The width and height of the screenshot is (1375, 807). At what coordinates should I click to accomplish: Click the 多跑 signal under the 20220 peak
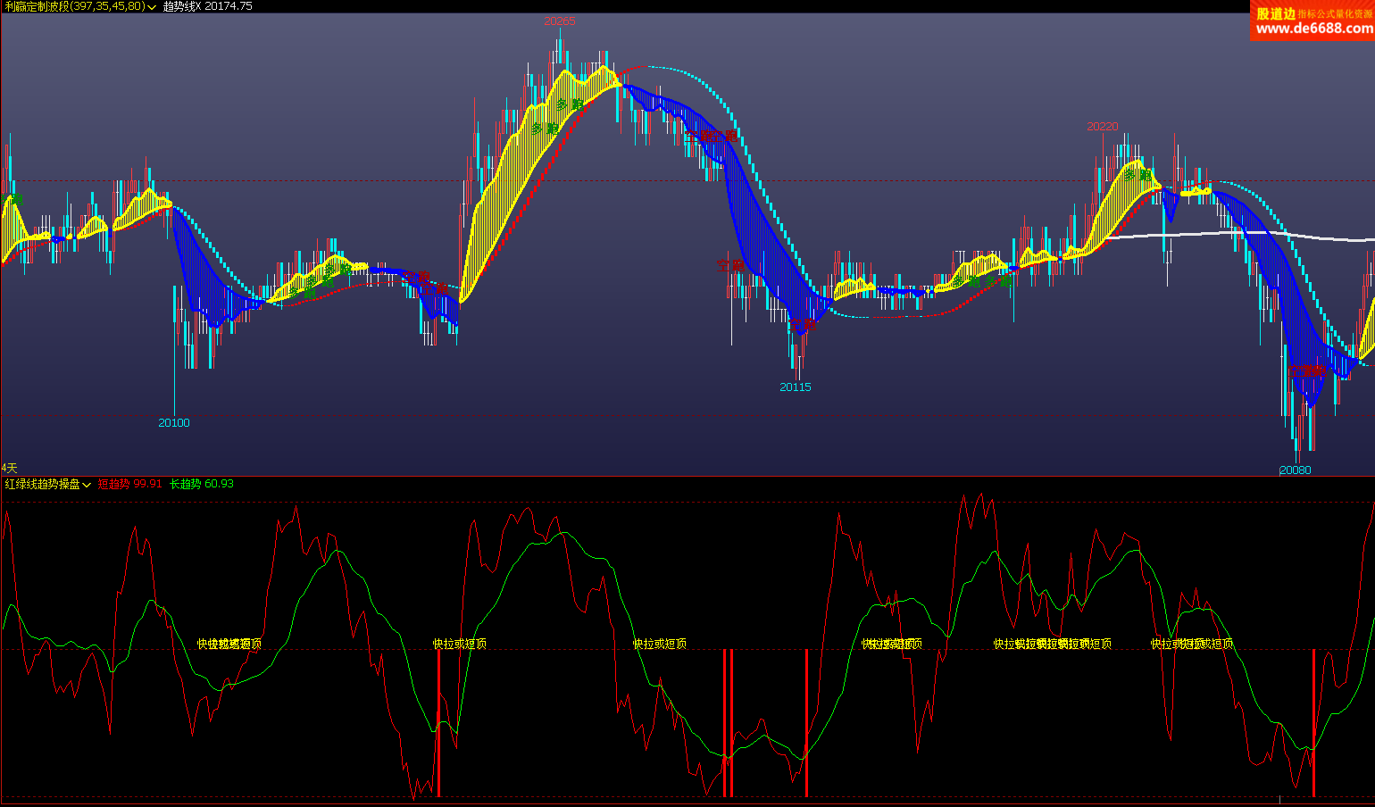click(1137, 176)
